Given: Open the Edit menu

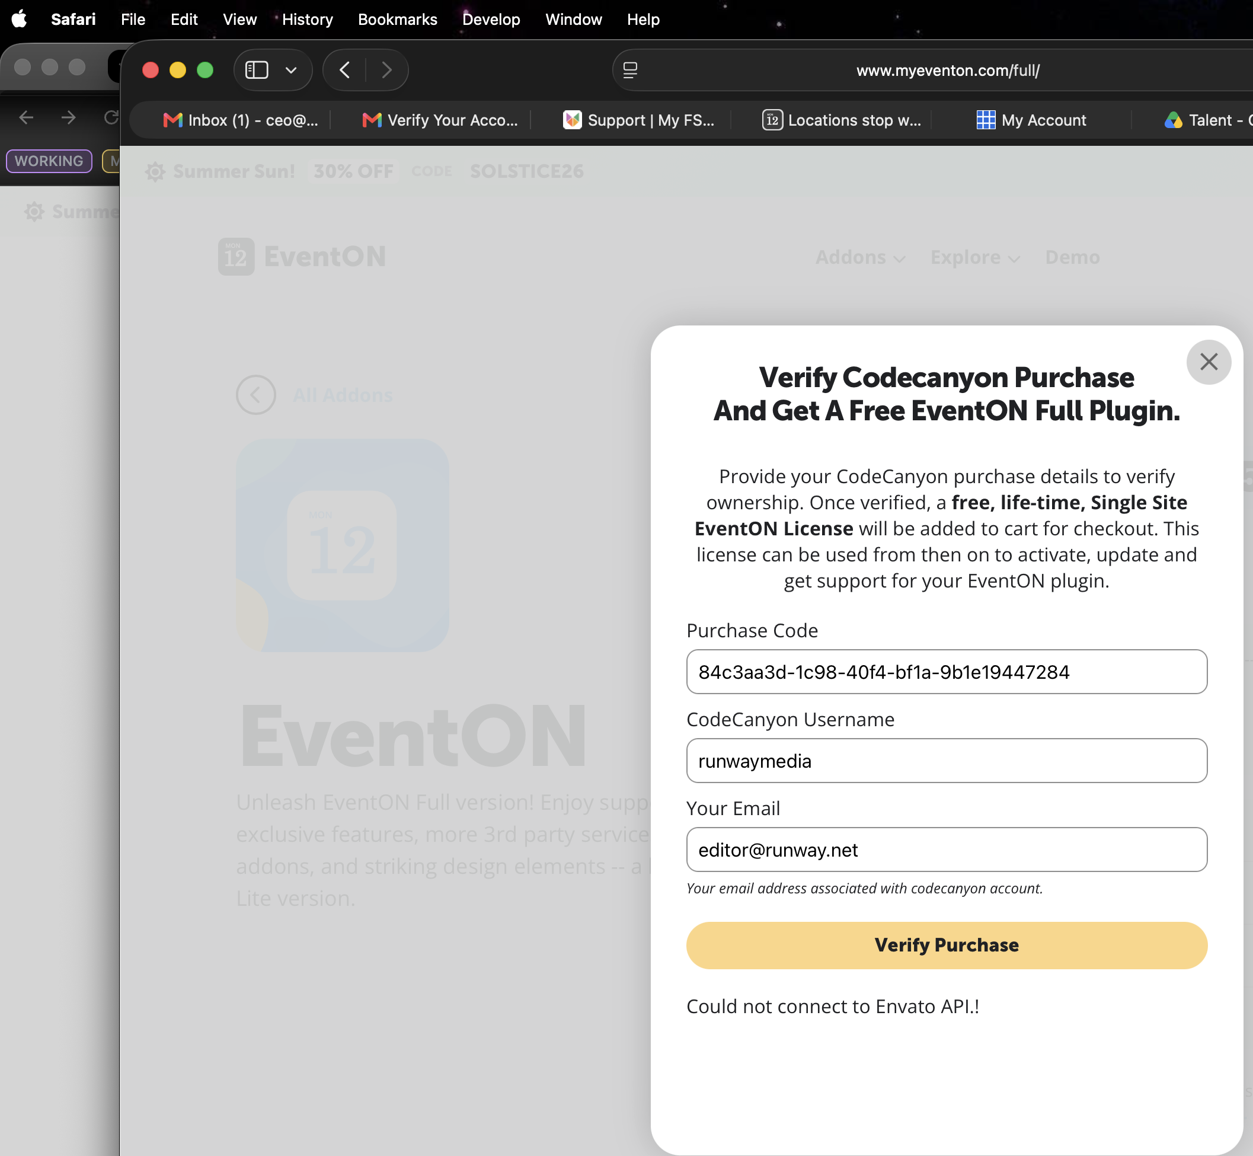Looking at the screenshot, I should point(184,20).
